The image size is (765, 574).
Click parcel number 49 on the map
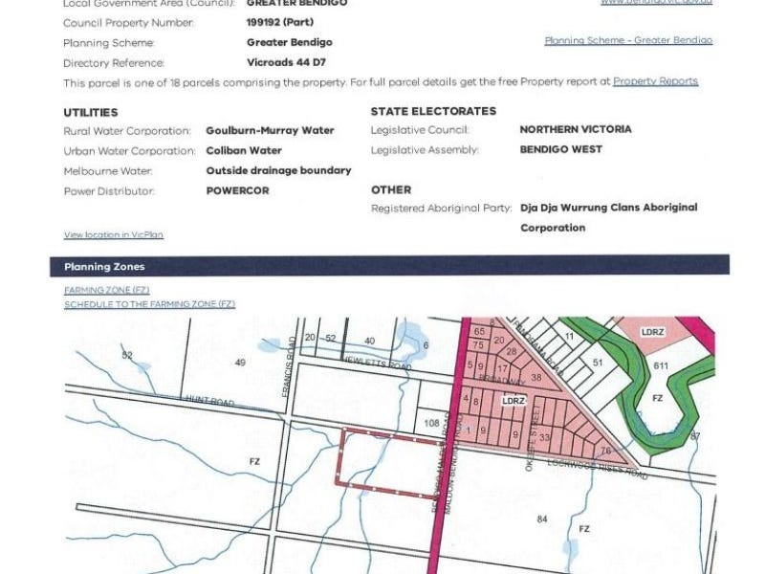coord(240,363)
